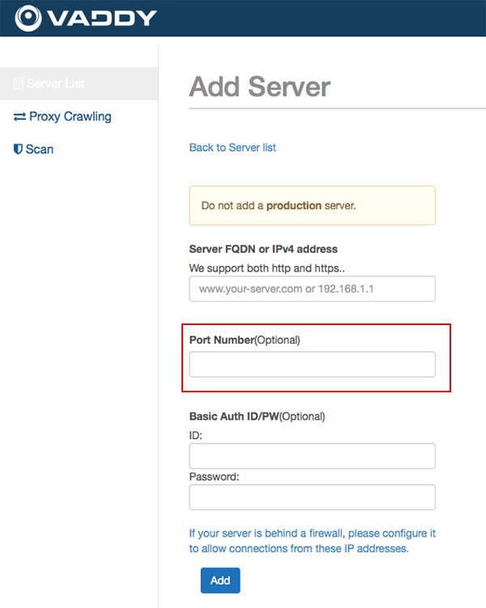The height and width of the screenshot is (608, 486).
Task: Focus the Server FQDN or IPv4 address field
Action: pos(312,289)
